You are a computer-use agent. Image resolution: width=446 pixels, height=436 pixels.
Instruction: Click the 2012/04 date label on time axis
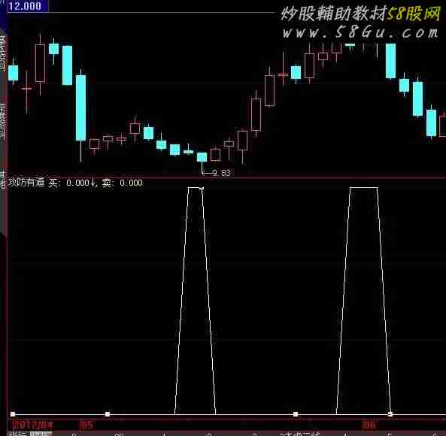[x=32, y=425]
